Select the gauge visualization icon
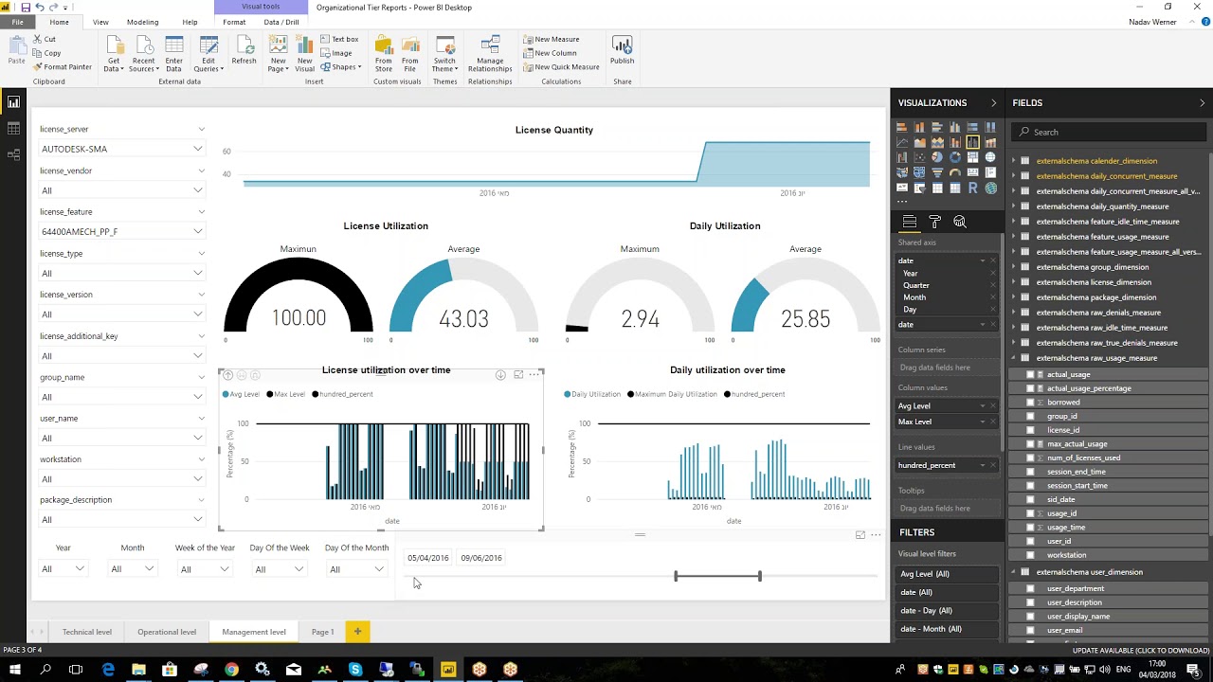Image resolution: width=1213 pixels, height=682 pixels. 955,172
